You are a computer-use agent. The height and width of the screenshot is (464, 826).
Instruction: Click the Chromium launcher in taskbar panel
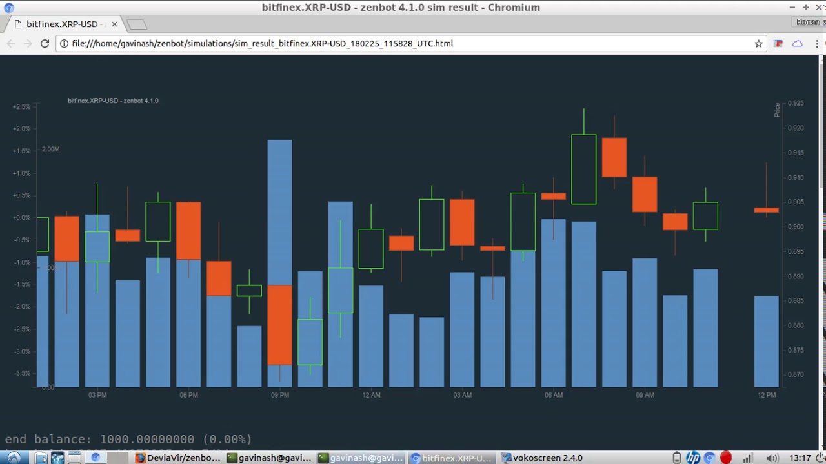click(x=96, y=458)
